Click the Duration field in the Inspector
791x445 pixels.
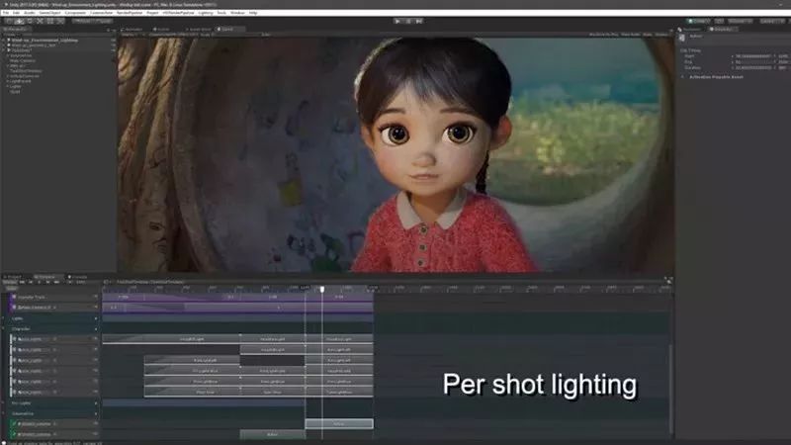[x=754, y=67]
